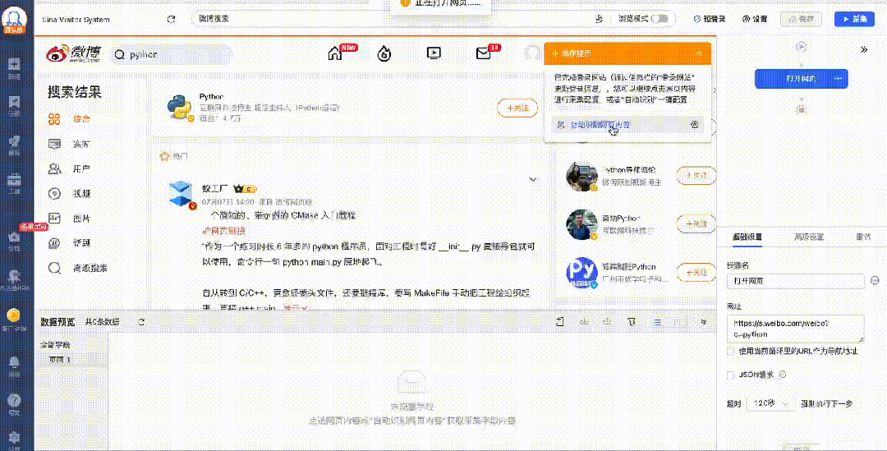This screenshot has width=887, height=451.
Task: Toggle the 浏览模式 browse mode switch
Action: click(x=660, y=19)
